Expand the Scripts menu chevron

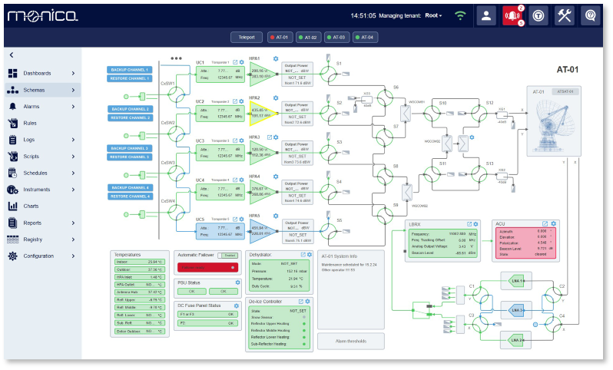pos(73,157)
